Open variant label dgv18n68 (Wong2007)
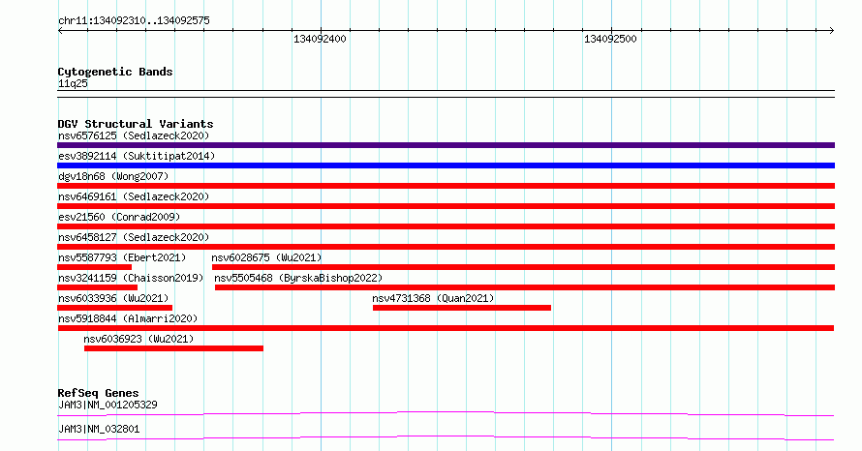 pos(113,176)
